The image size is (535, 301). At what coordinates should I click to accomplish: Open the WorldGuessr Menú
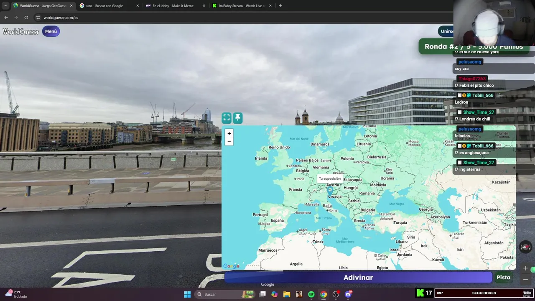[51, 31]
